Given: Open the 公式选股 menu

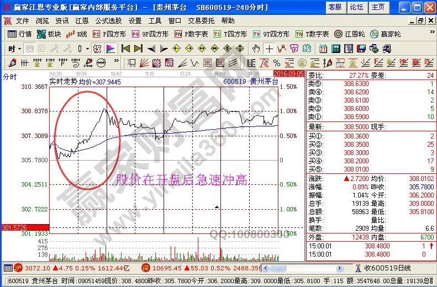Looking at the screenshot, I should coord(108,20).
